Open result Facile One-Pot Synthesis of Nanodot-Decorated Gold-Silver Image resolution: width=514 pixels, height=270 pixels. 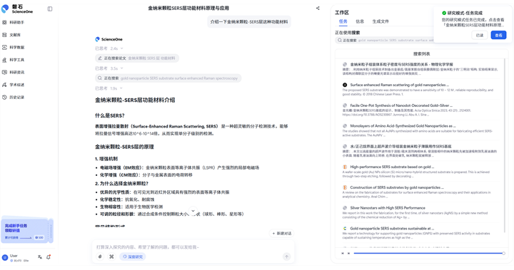[401, 105]
